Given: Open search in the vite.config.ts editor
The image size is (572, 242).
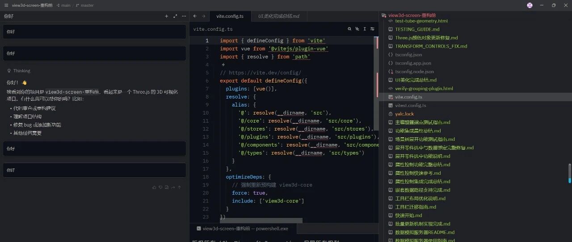Looking at the screenshot, I should (x=349, y=29).
